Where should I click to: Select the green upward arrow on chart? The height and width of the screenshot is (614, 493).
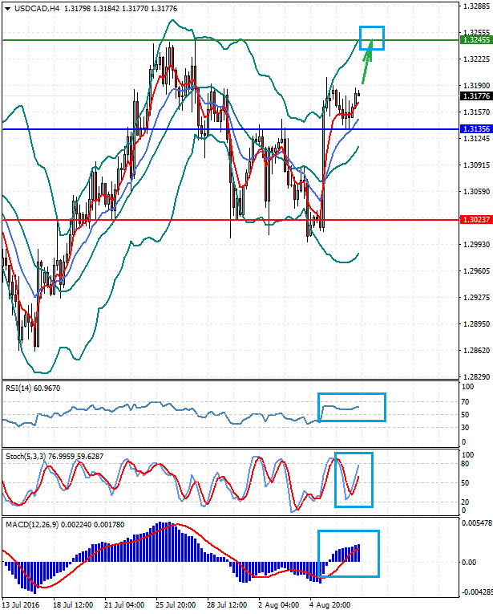click(x=366, y=66)
